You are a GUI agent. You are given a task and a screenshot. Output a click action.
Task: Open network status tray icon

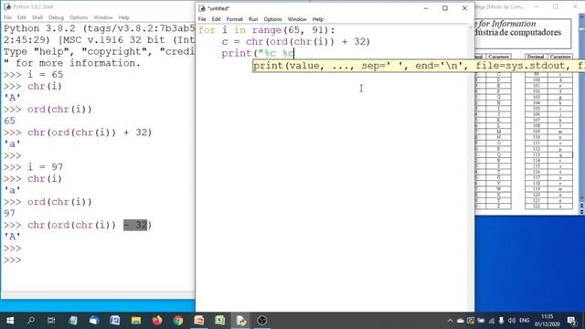[492, 321]
